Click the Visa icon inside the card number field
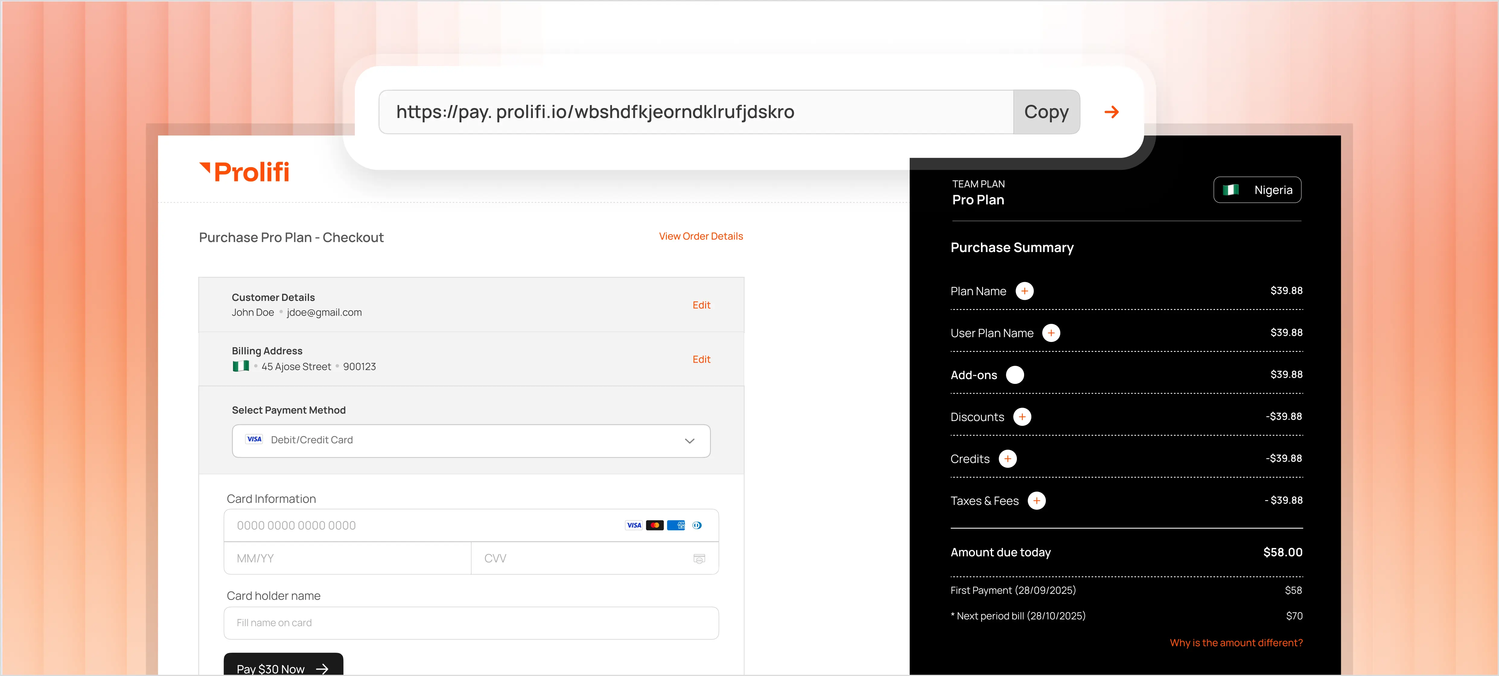Image resolution: width=1499 pixels, height=676 pixels. 634,525
